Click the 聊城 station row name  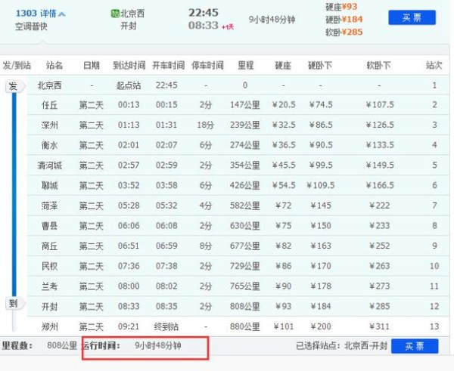[49, 185]
